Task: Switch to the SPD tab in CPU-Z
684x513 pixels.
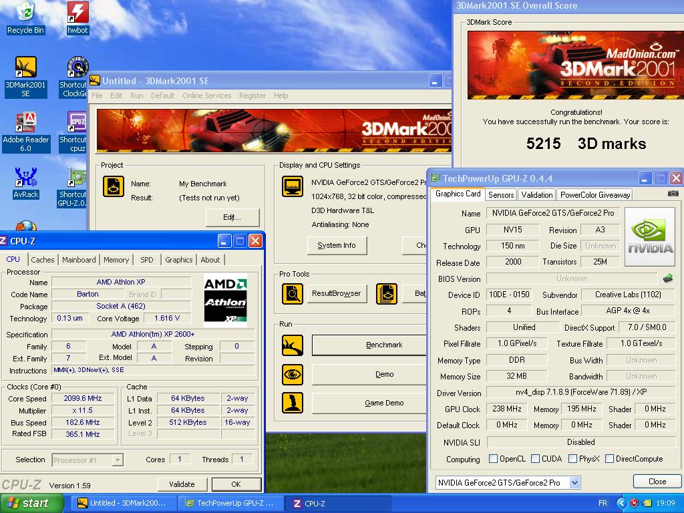Action: pos(146,260)
